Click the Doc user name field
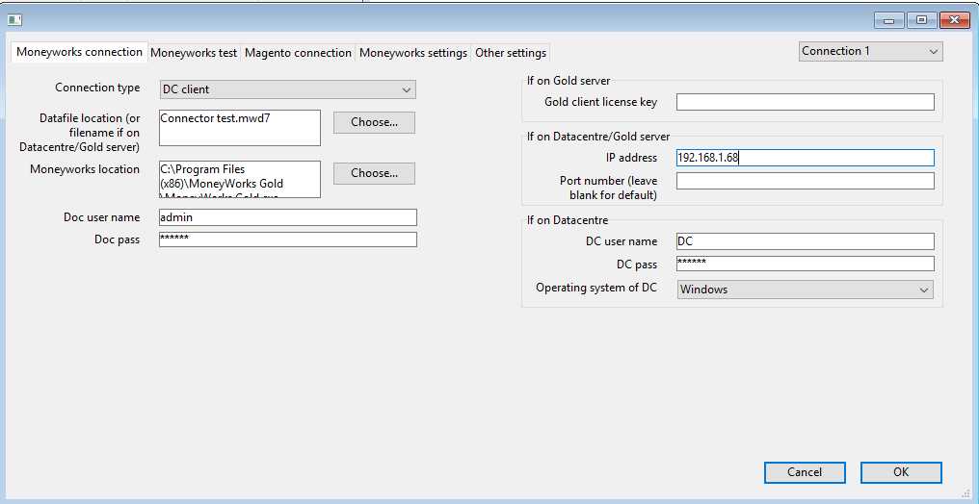979x504 pixels. (288, 217)
